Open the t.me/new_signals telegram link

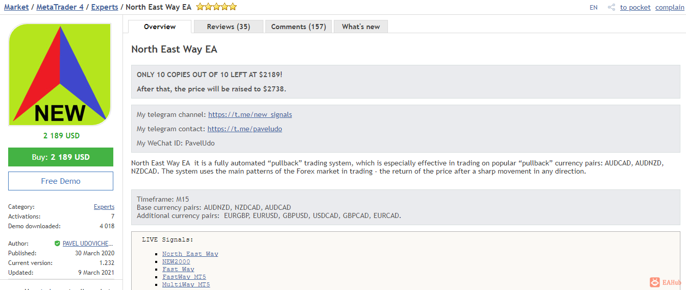(x=250, y=114)
